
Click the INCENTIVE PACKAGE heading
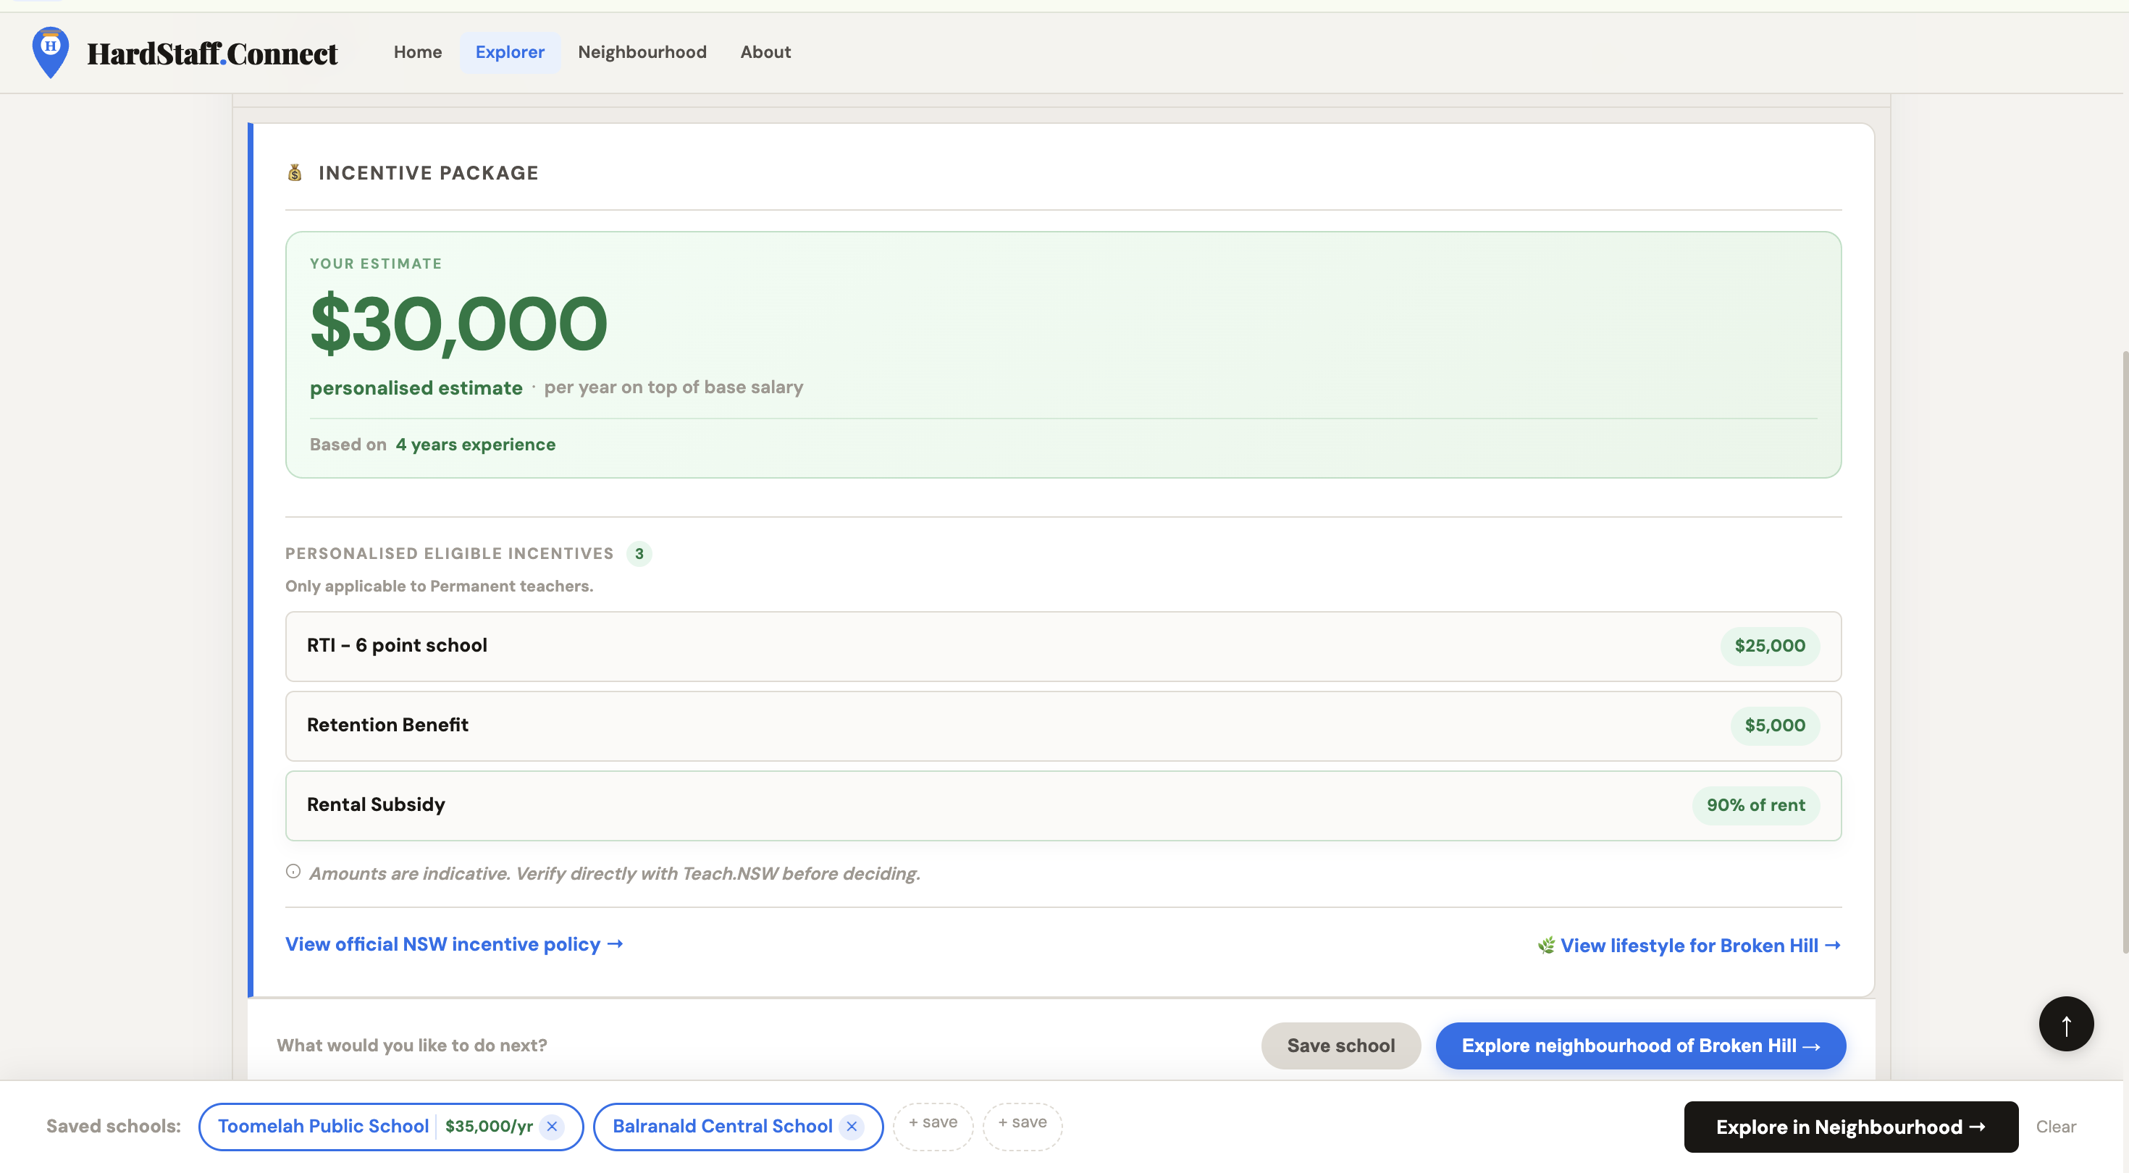tap(428, 173)
